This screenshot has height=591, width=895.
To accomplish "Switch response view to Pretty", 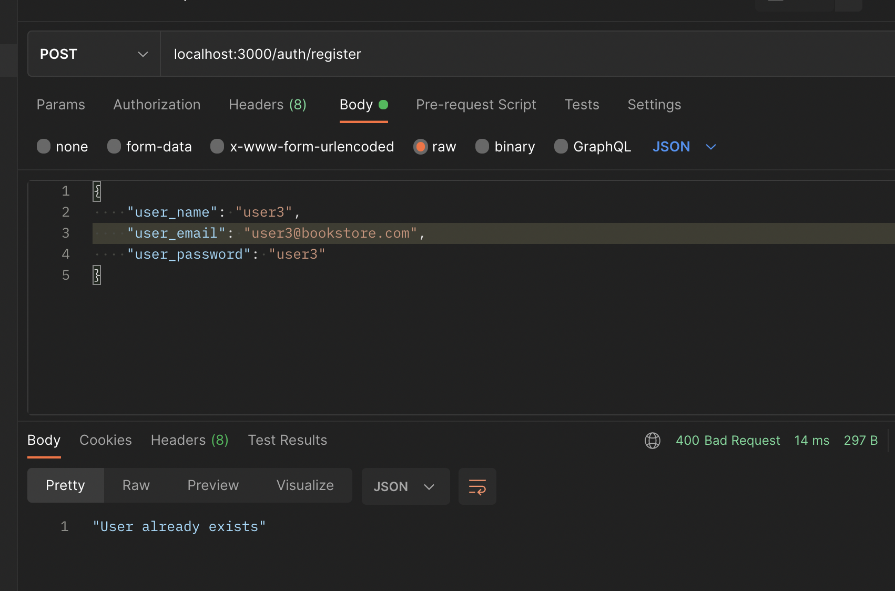I will tap(66, 485).
